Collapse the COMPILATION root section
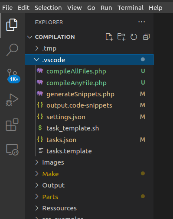This screenshot has width=173, height=219. click(x=30, y=37)
